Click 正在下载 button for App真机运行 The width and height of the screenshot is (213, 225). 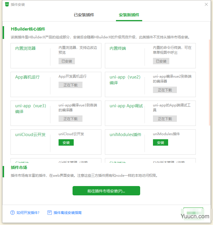click(x=71, y=85)
